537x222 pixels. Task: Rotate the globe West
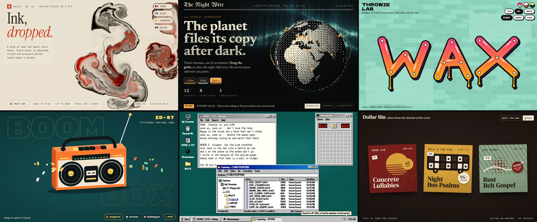click(x=190, y=81)
